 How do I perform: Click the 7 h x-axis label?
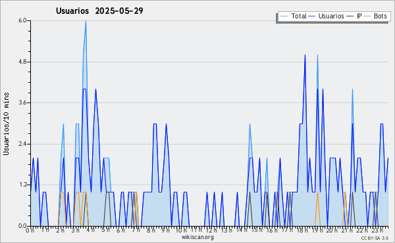point(136,230)
